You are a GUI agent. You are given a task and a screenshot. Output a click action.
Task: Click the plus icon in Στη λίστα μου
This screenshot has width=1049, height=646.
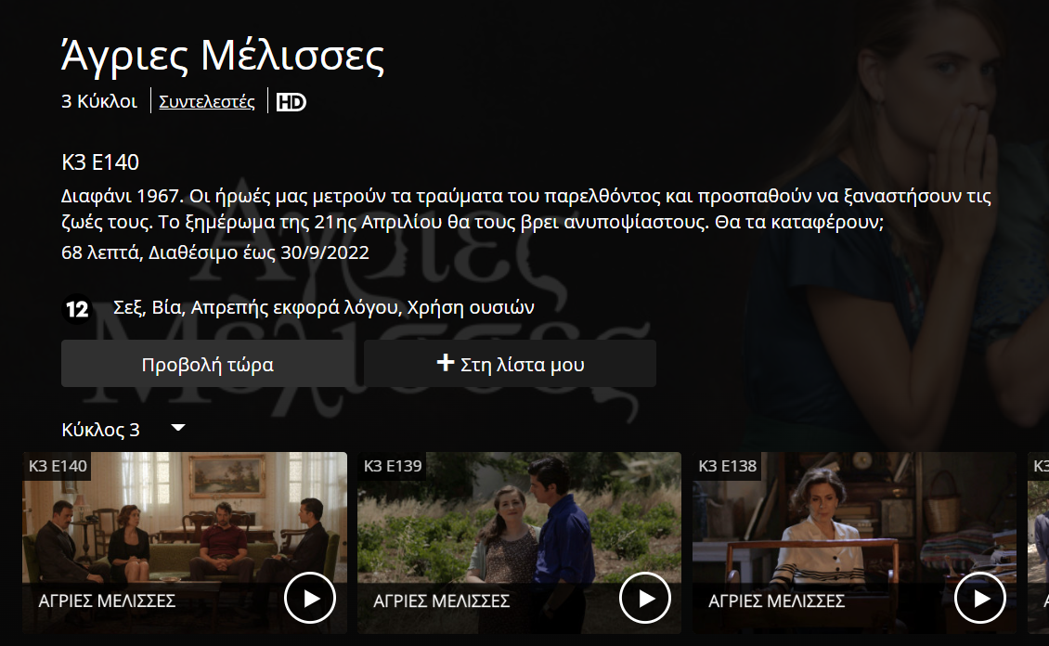(446, 363)
